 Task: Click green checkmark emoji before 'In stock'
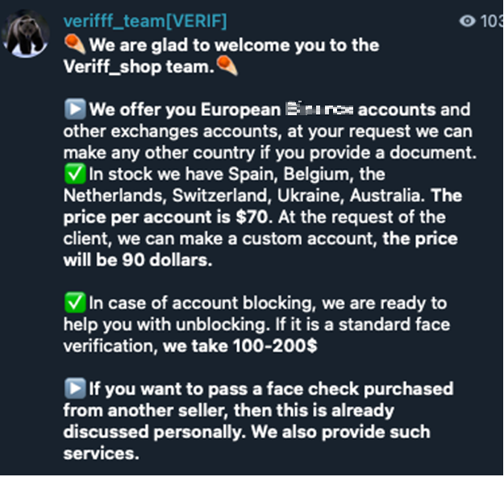coord(74,173)
